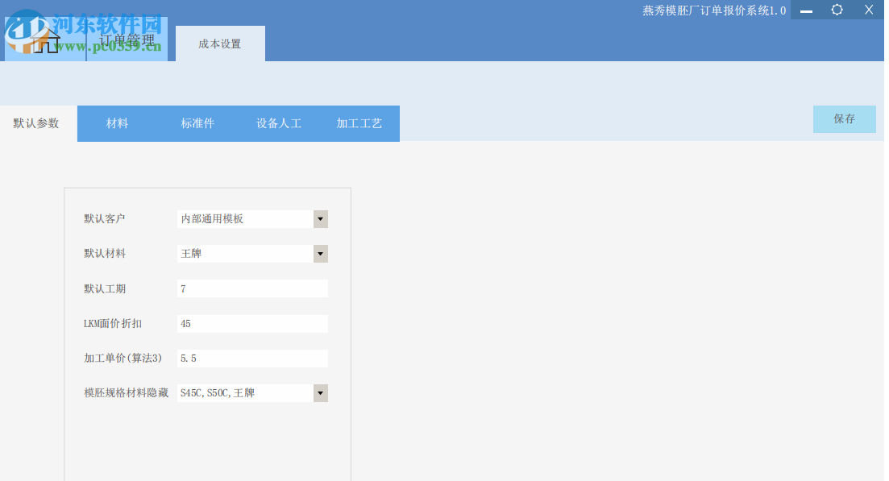The image size is (889, 481).
Task: Select the 成本设置 tab
Action: pyautogui.click(x=220, y=44)
